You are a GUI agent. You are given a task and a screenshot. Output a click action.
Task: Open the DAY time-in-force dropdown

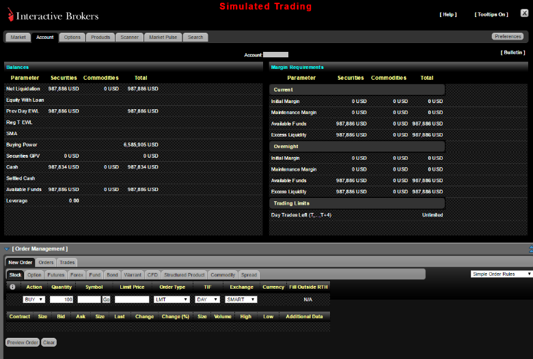pyautogui.click(x=207, y=300)
